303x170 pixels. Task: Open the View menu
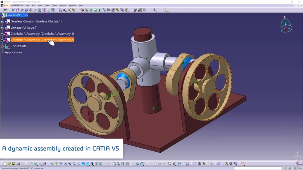click(40, 5)
